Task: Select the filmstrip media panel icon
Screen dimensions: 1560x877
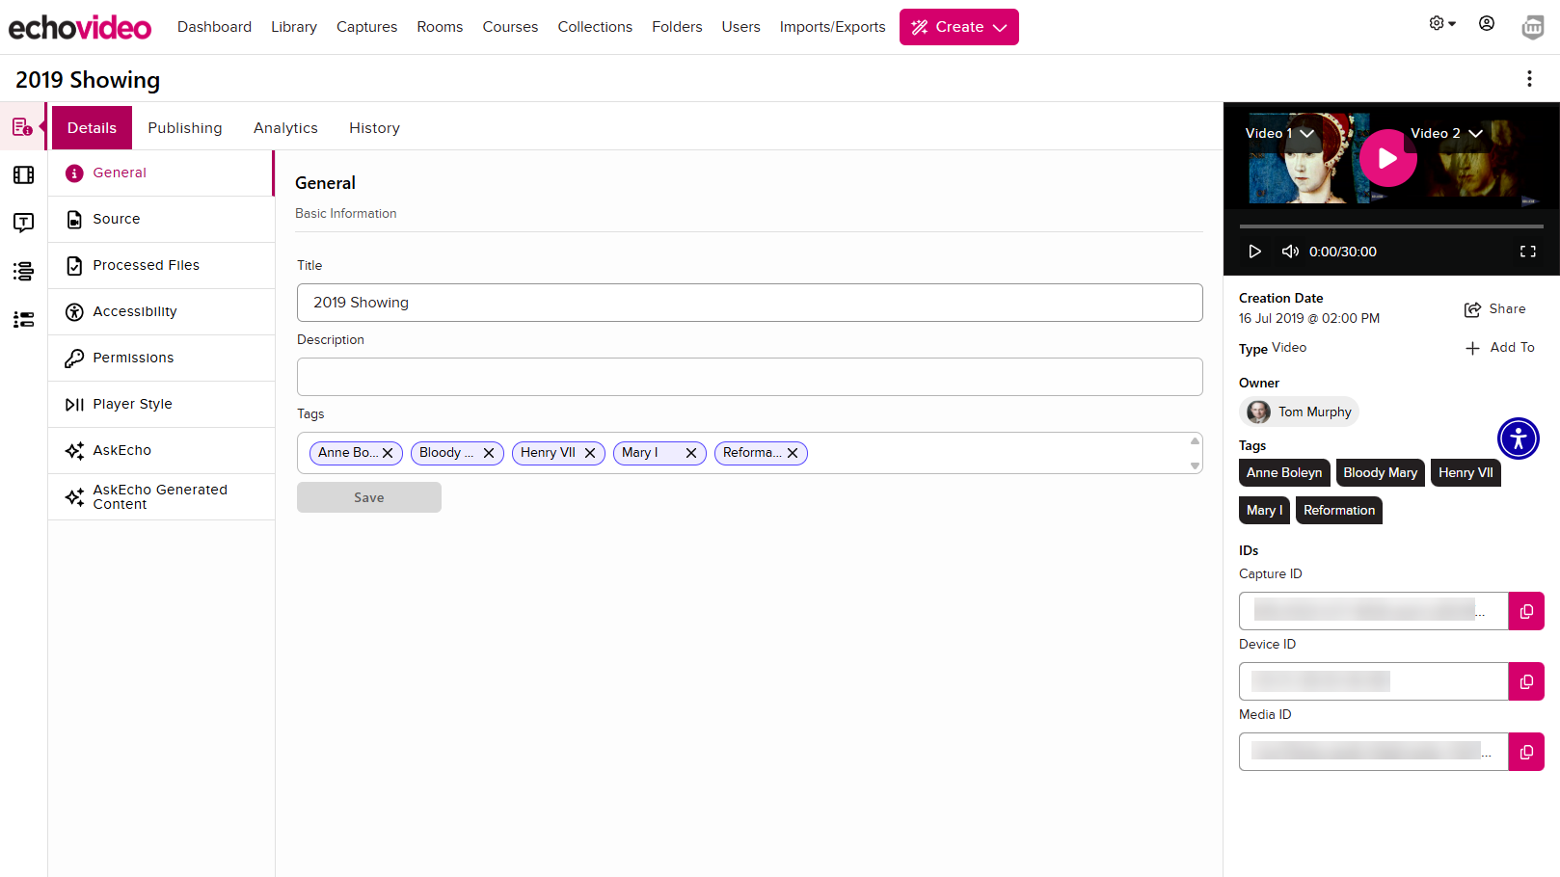Action: 22,174
